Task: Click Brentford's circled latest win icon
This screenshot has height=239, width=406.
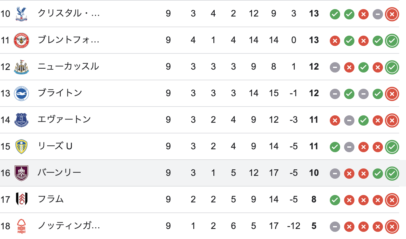Action: pos(392,41)
